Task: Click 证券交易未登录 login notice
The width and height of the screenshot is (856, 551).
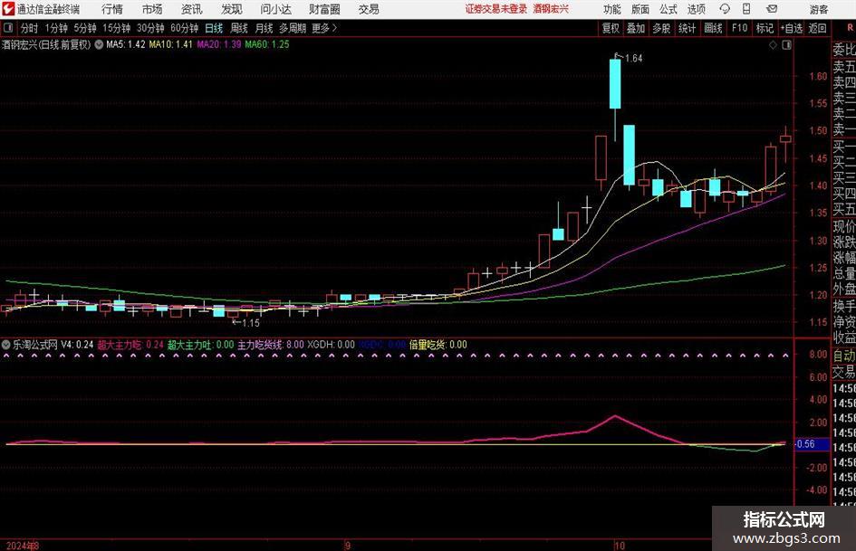Action: point(495,9)
